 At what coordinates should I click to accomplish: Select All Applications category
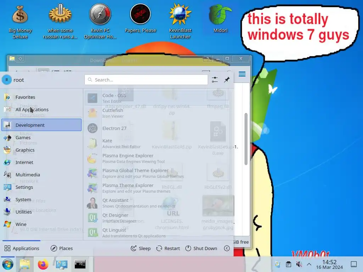(x=41, y=110)
